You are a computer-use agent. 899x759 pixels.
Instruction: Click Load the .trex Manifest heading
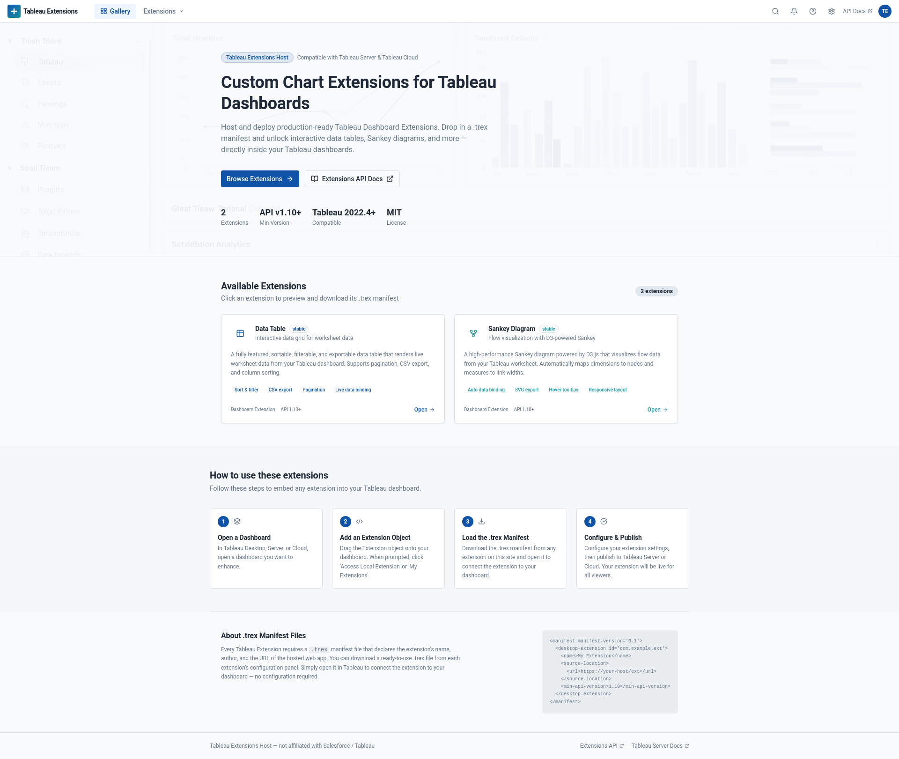[495, 538]
